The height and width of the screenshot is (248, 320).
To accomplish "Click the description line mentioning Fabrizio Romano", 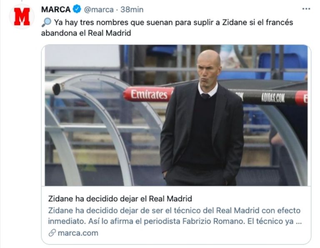I will tap(175, 221).
